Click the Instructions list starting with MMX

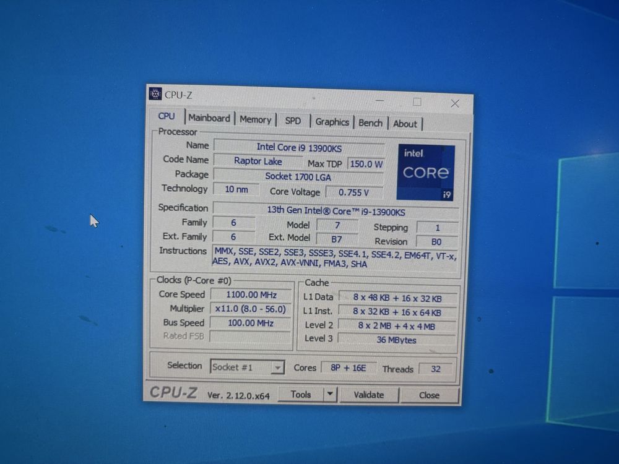pos(335,259)
